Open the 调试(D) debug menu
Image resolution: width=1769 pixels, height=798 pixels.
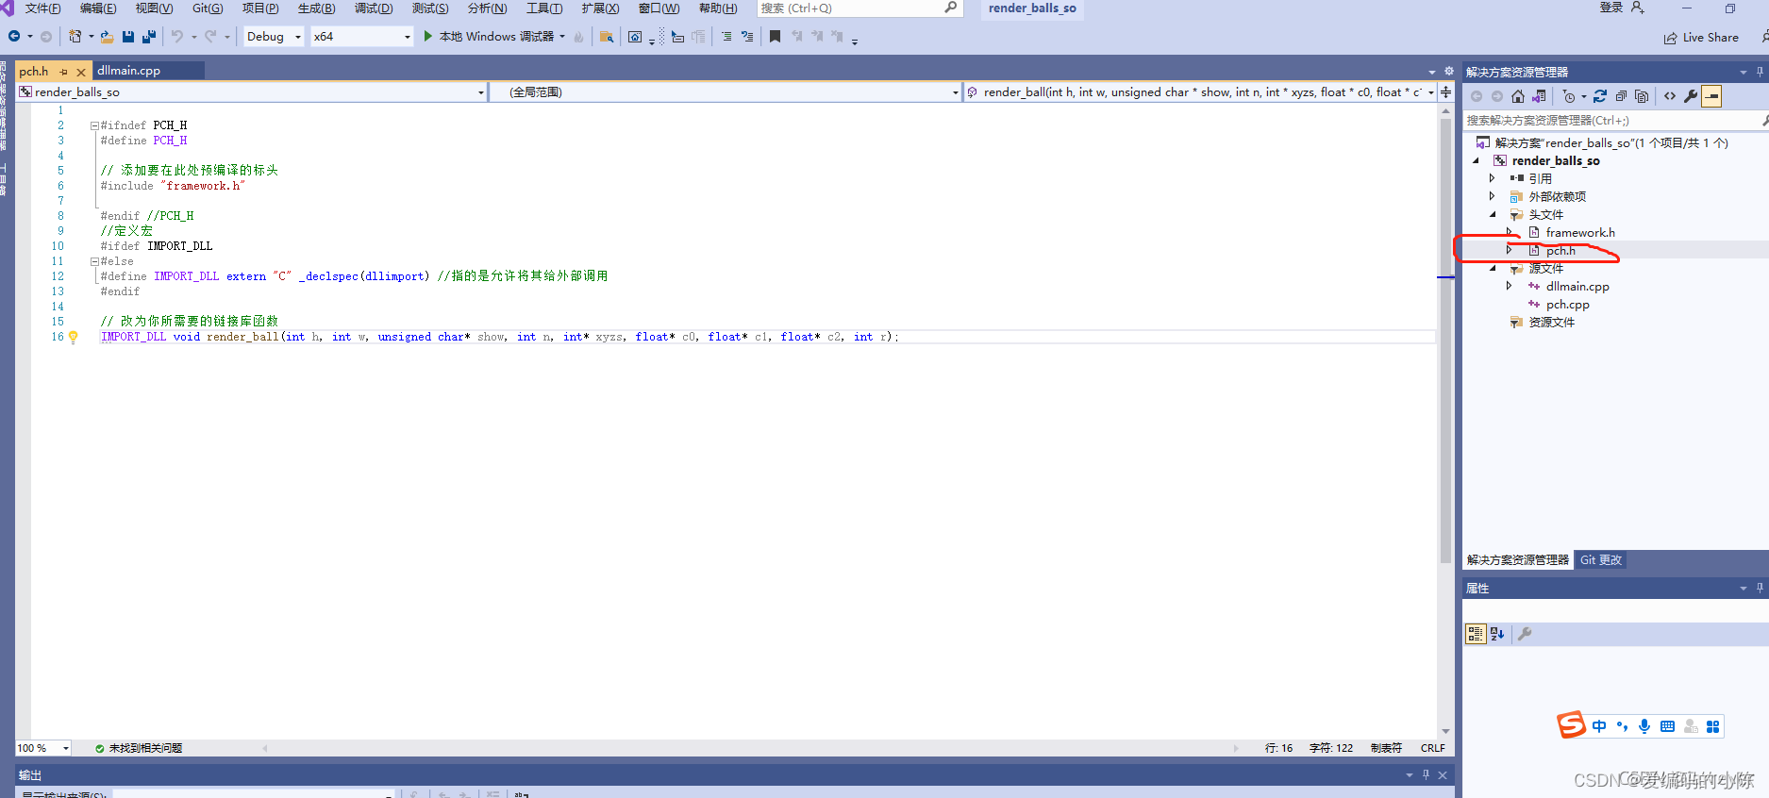374,8
